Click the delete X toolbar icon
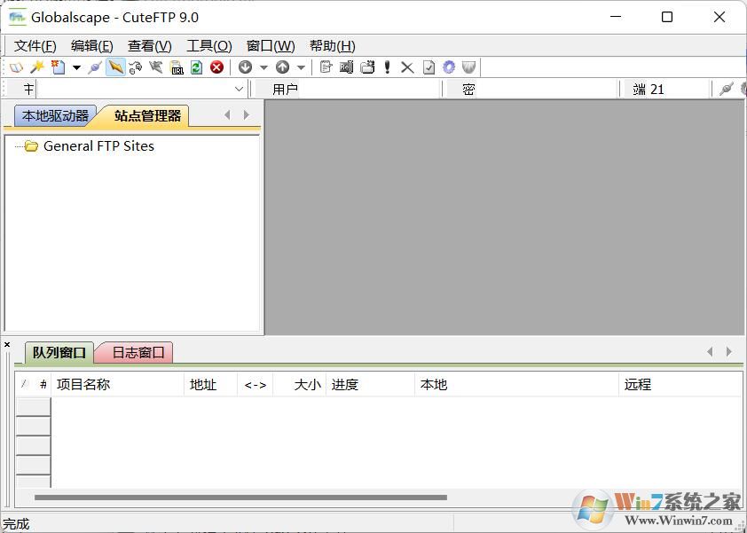Screen dimensions: 747x533 (407, 67)
